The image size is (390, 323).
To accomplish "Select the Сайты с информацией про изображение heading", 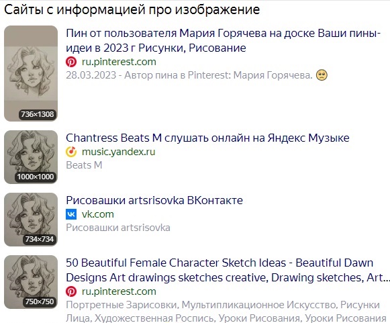I will (x=132, y=9).
